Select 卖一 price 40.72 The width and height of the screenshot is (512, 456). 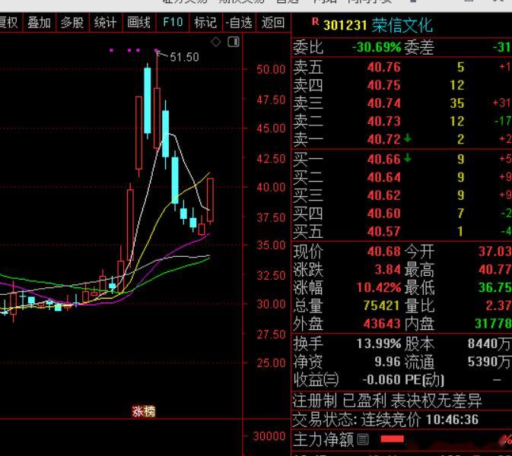click(383, 140)
